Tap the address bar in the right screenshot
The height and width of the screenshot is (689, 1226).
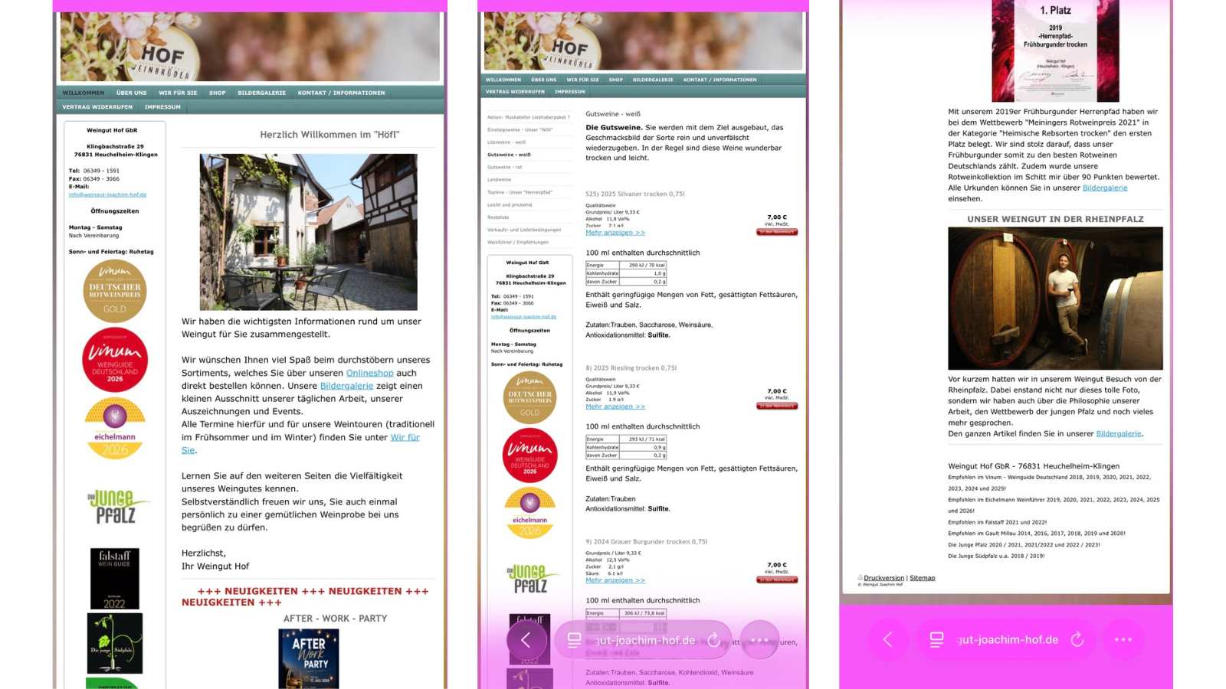click(x=1006, y=639)
